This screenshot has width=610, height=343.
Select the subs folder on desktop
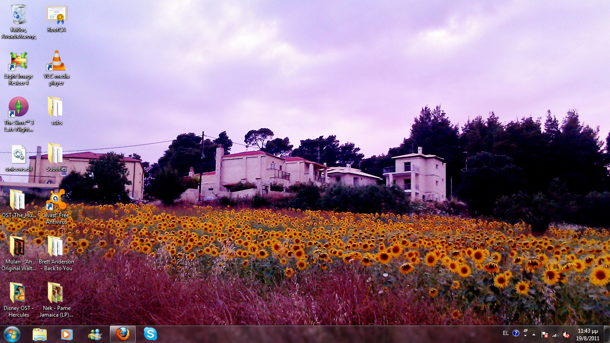[x=56, y=111]
